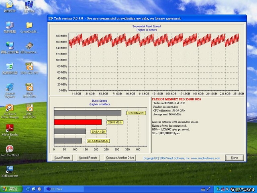Select the 256G SSD-2 JPG file icon
The width and height of the screenshot is (257, 193).
coord(29,111)
